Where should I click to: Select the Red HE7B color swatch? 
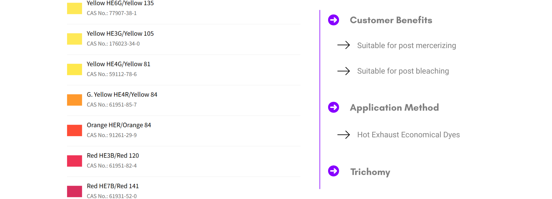pyautogui.click(x=75, y=191)
